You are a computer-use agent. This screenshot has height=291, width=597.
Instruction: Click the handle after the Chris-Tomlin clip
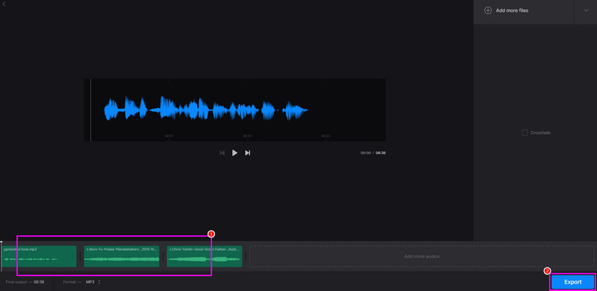click(x=246, y=257)
